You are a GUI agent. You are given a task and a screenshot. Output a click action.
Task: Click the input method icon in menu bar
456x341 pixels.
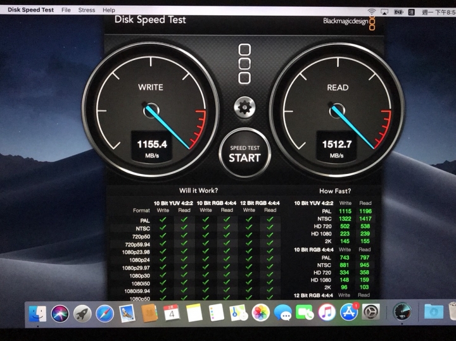[x=411, y=12]
